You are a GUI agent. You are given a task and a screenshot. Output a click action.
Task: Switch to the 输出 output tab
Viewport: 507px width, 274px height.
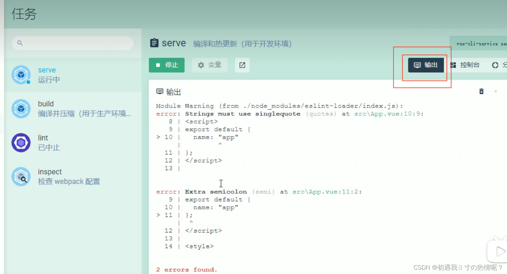click(x=426, y=65)
